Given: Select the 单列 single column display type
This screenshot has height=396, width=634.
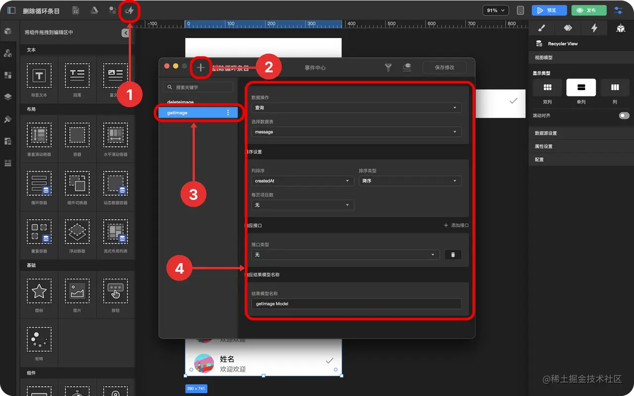Looking at the screenshot, I should click(x=581, y=87).
